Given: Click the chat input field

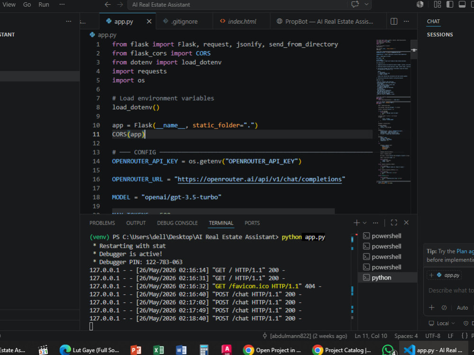Looking at the screenshot, I should (x=451, y=290).
